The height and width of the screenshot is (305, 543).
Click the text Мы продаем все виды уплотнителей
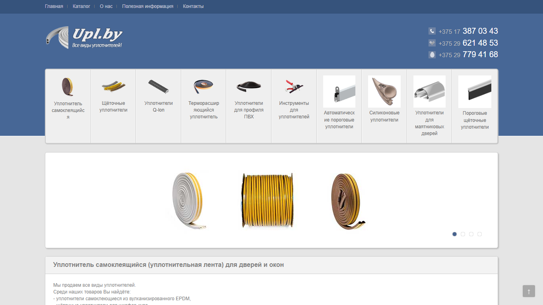tap(95, 285)
